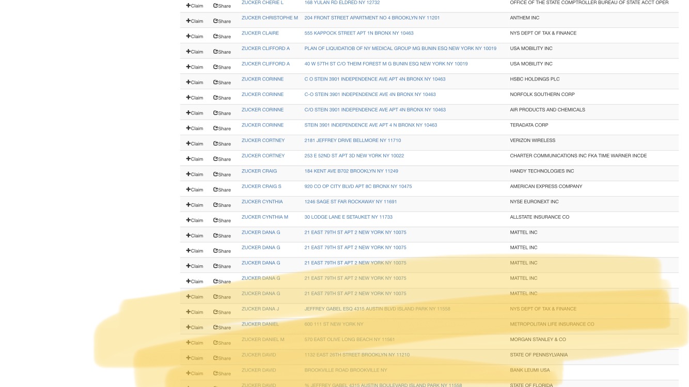689x387 pixels.
Task: Open ZUCKER CYNTHIA link in NYSE Euronext row
Action: [x=262, y=202]
